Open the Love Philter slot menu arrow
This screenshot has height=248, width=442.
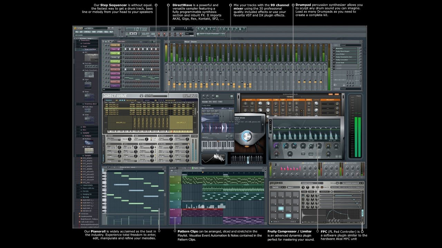(334, 54)
